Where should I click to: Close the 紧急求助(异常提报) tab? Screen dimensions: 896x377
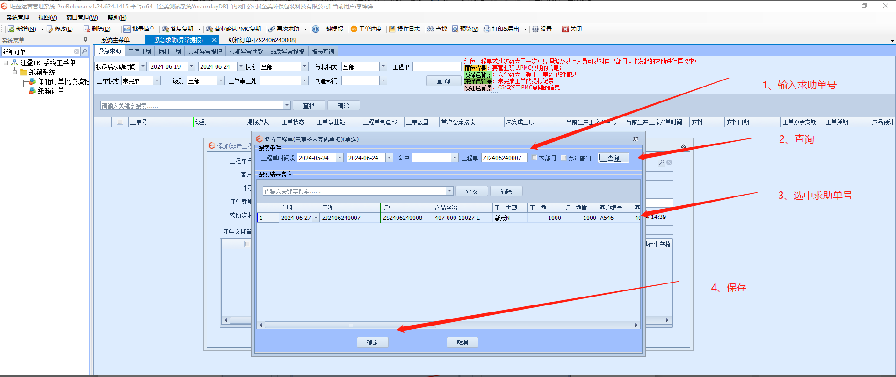[x=214, y=40]
